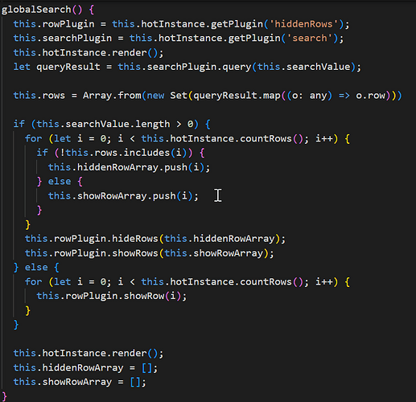
Task: Click showRowArray = [] reset line
Action: tap(80, 382)
